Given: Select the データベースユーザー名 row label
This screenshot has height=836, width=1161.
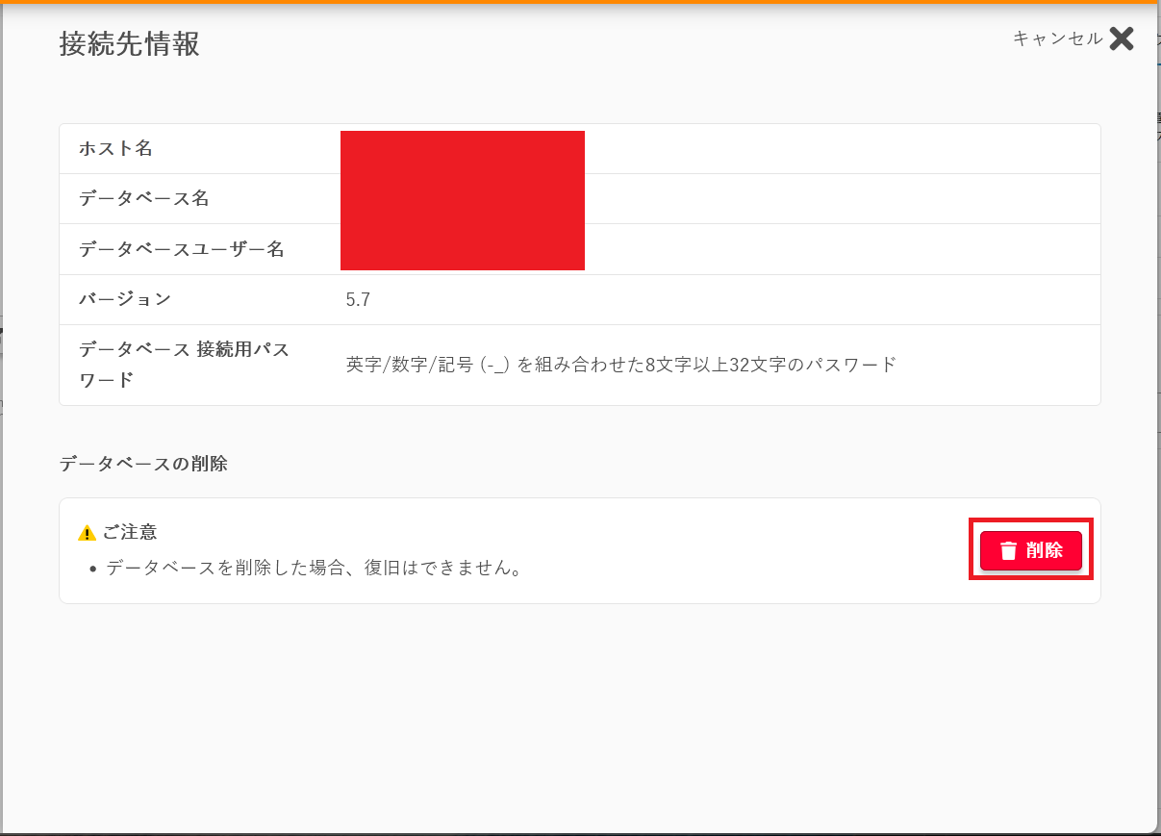Looking at the screenshot, I should tap(181, 249).
